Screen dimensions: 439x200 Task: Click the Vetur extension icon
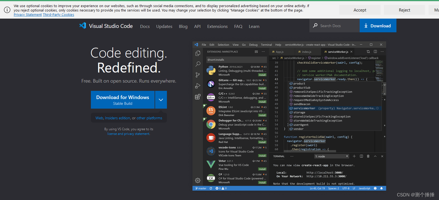point(211,164)
